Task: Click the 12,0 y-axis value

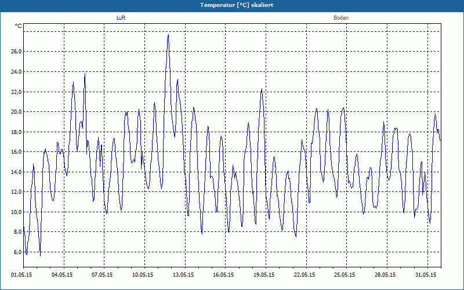Action: tap(16, 192)
